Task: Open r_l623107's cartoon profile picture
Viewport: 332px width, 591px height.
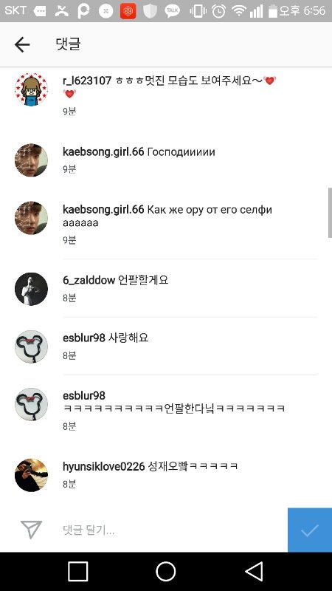Action: [31, 89]
